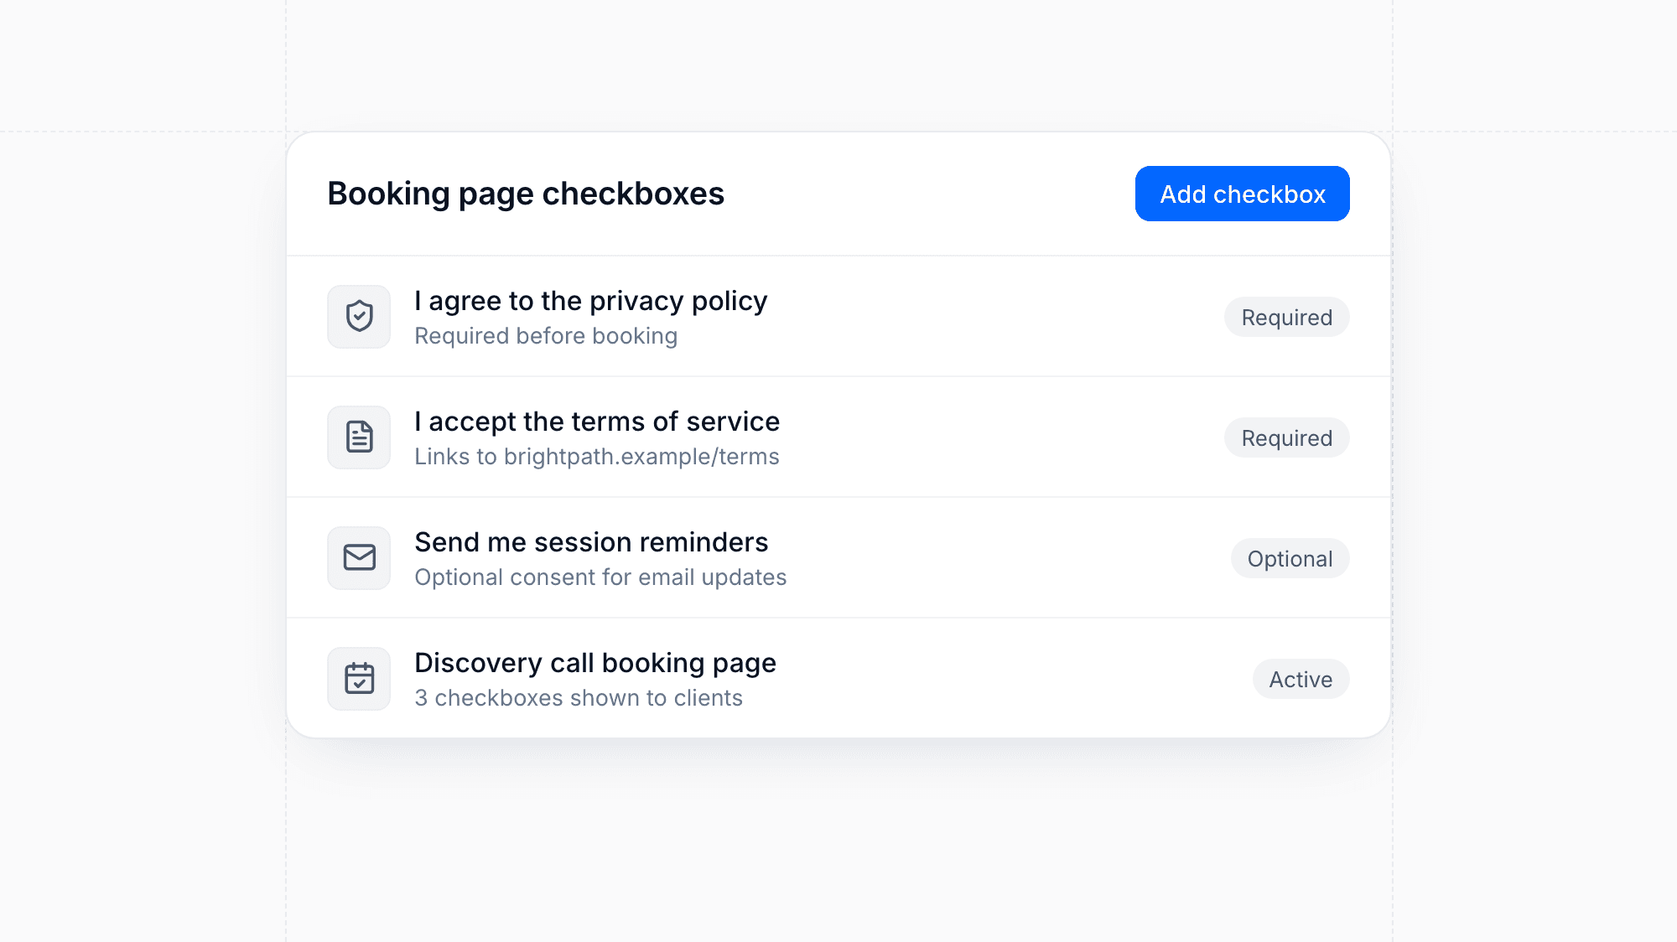Click the Add checkbox button
1677x942 pixels.
click(x=1242, y=194)
